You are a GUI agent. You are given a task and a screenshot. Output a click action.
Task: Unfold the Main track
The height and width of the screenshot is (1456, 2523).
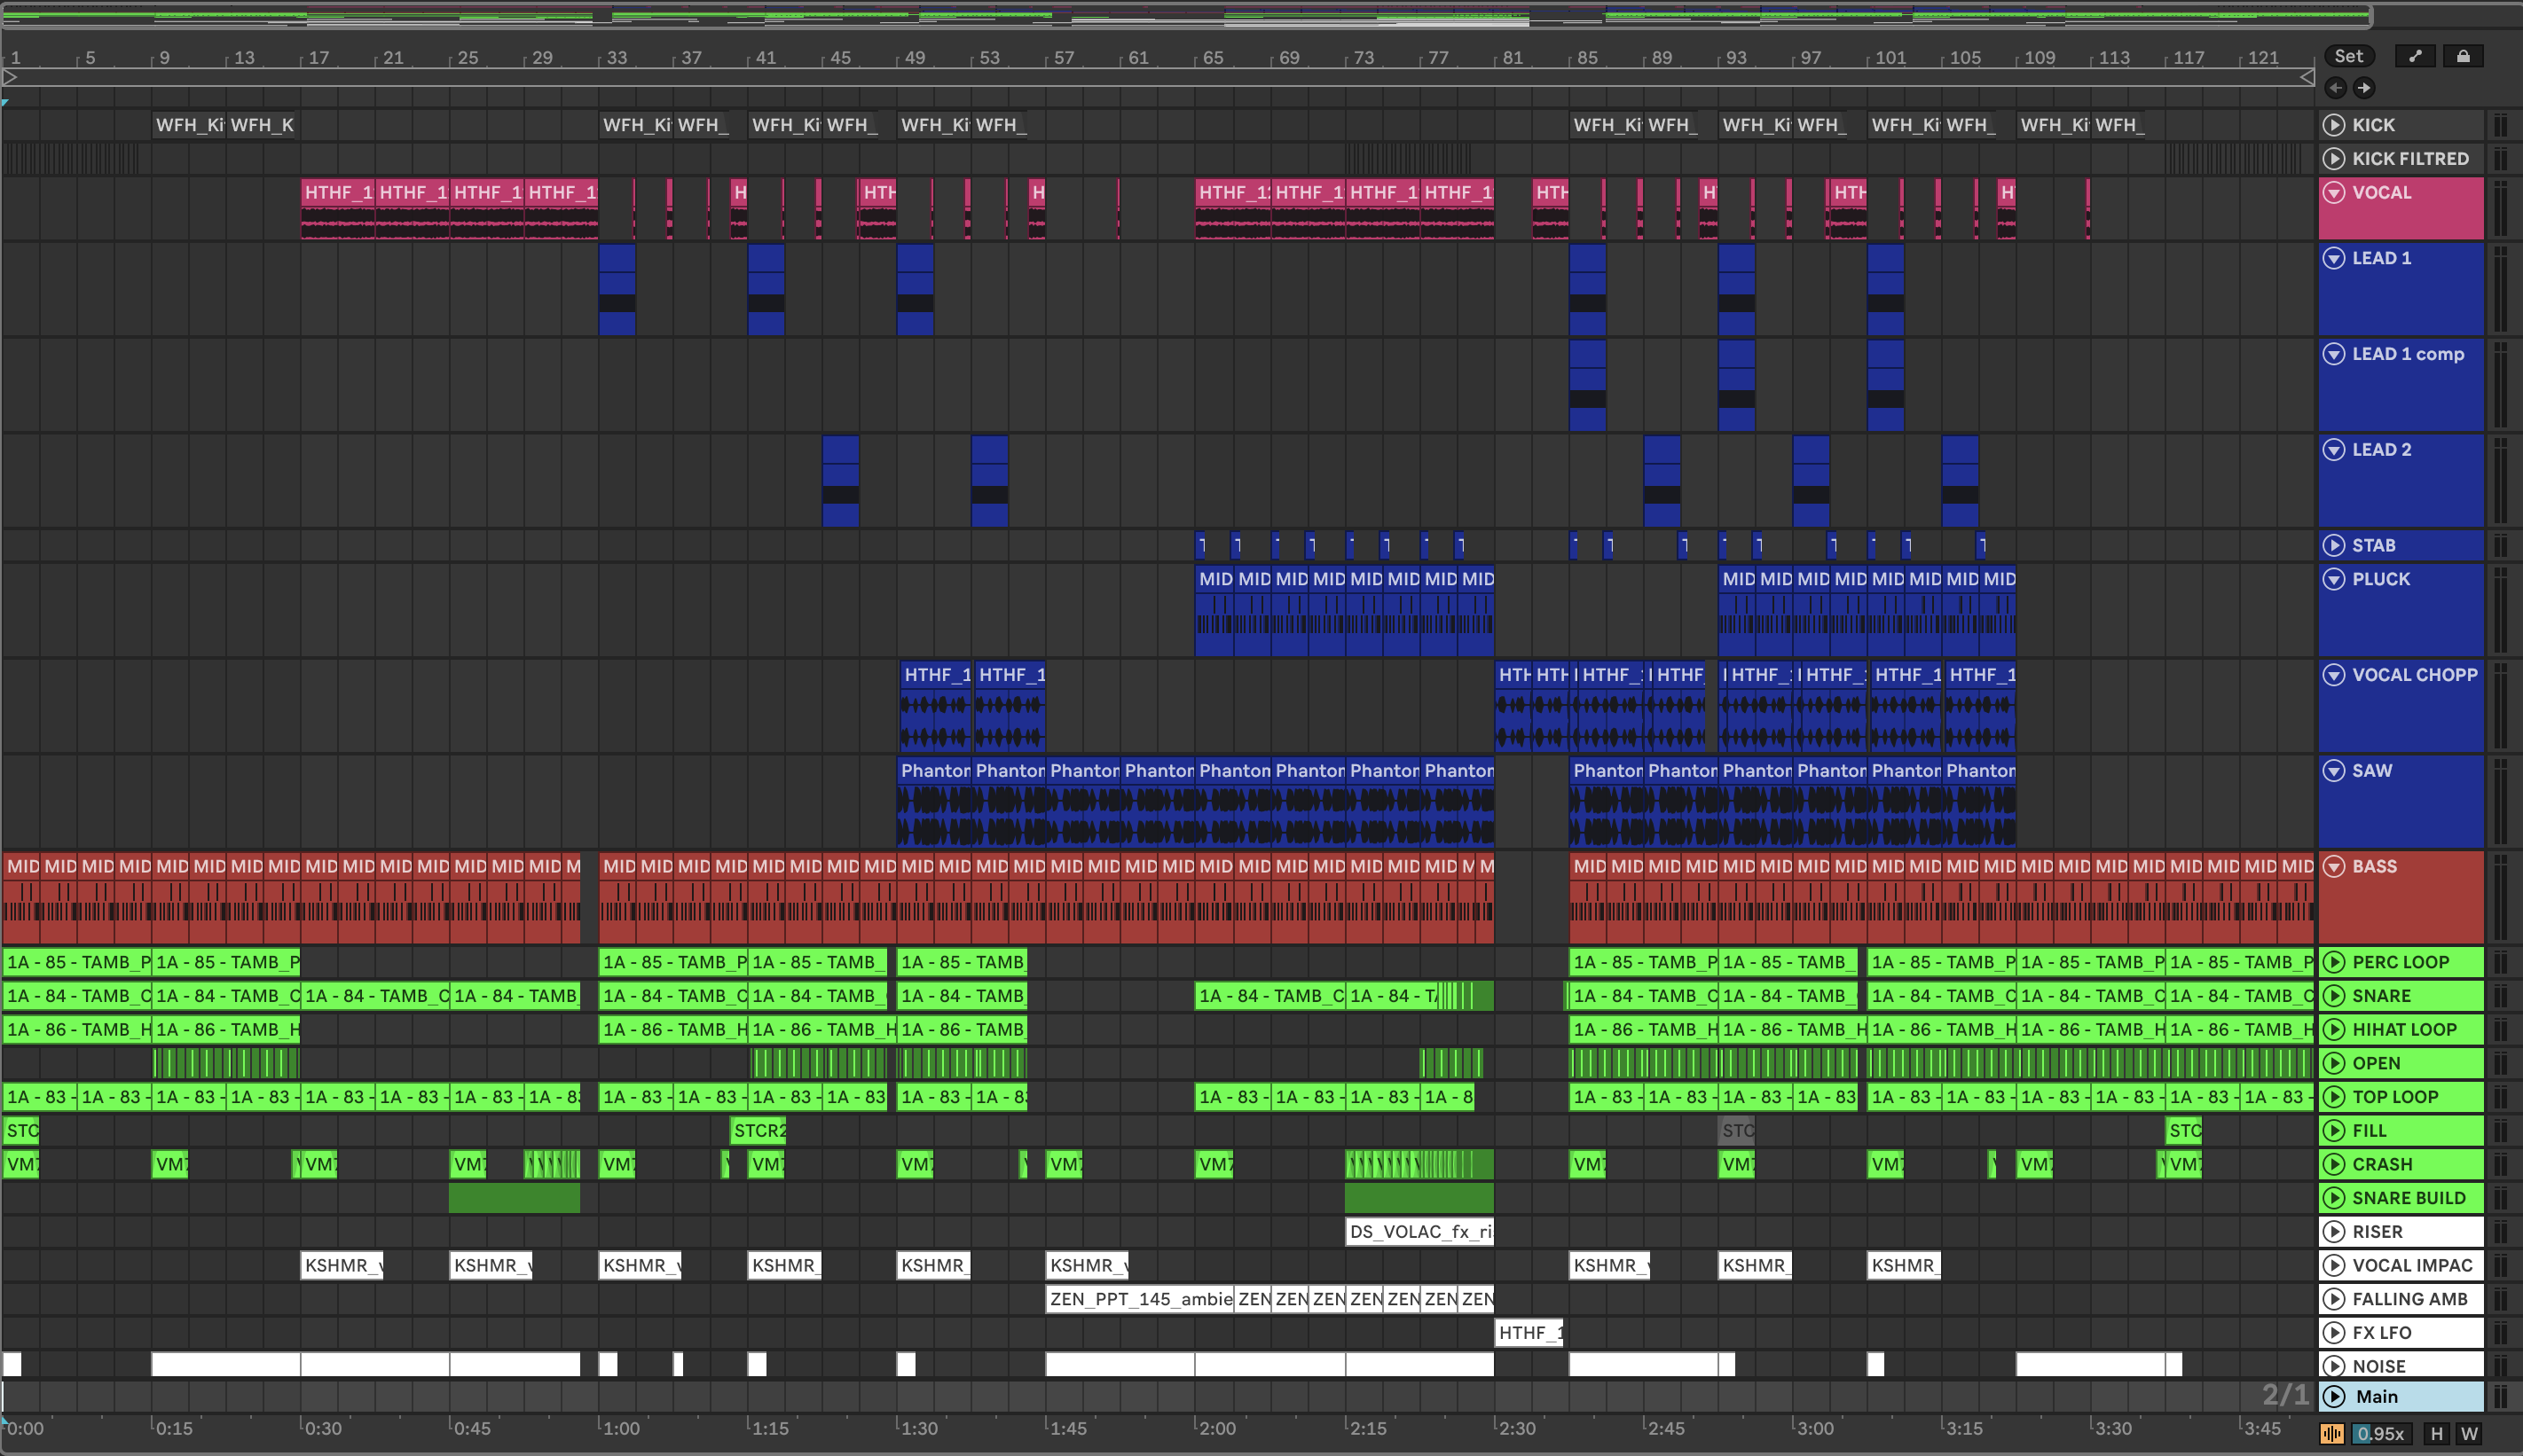click(x=2334, y=1396)
